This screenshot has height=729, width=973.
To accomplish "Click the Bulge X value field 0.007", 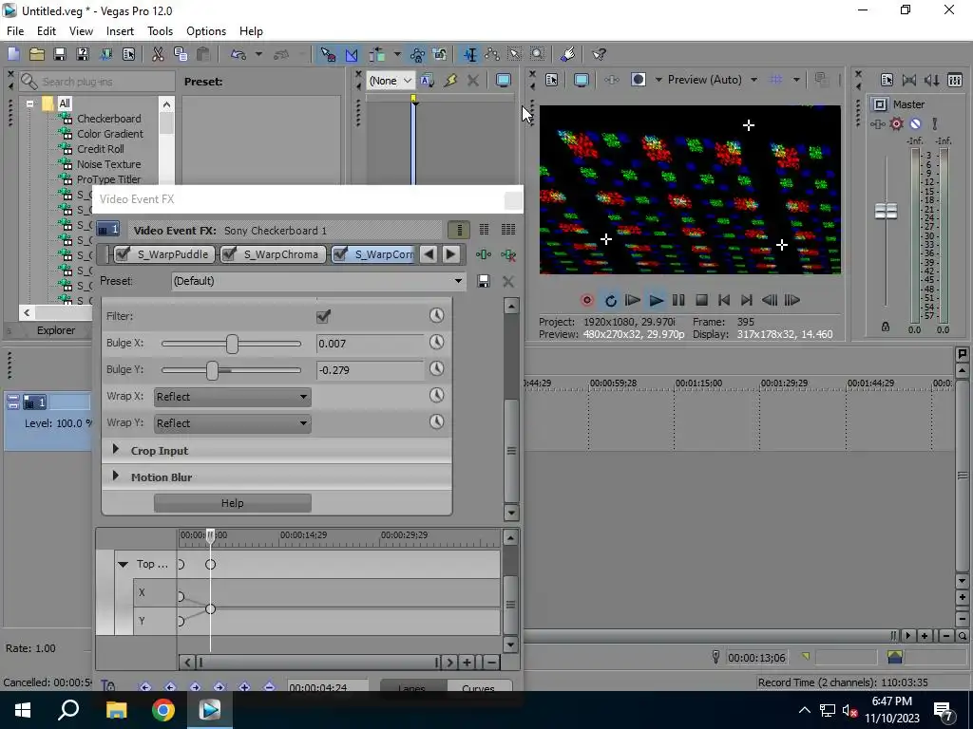I will (370, 344).
